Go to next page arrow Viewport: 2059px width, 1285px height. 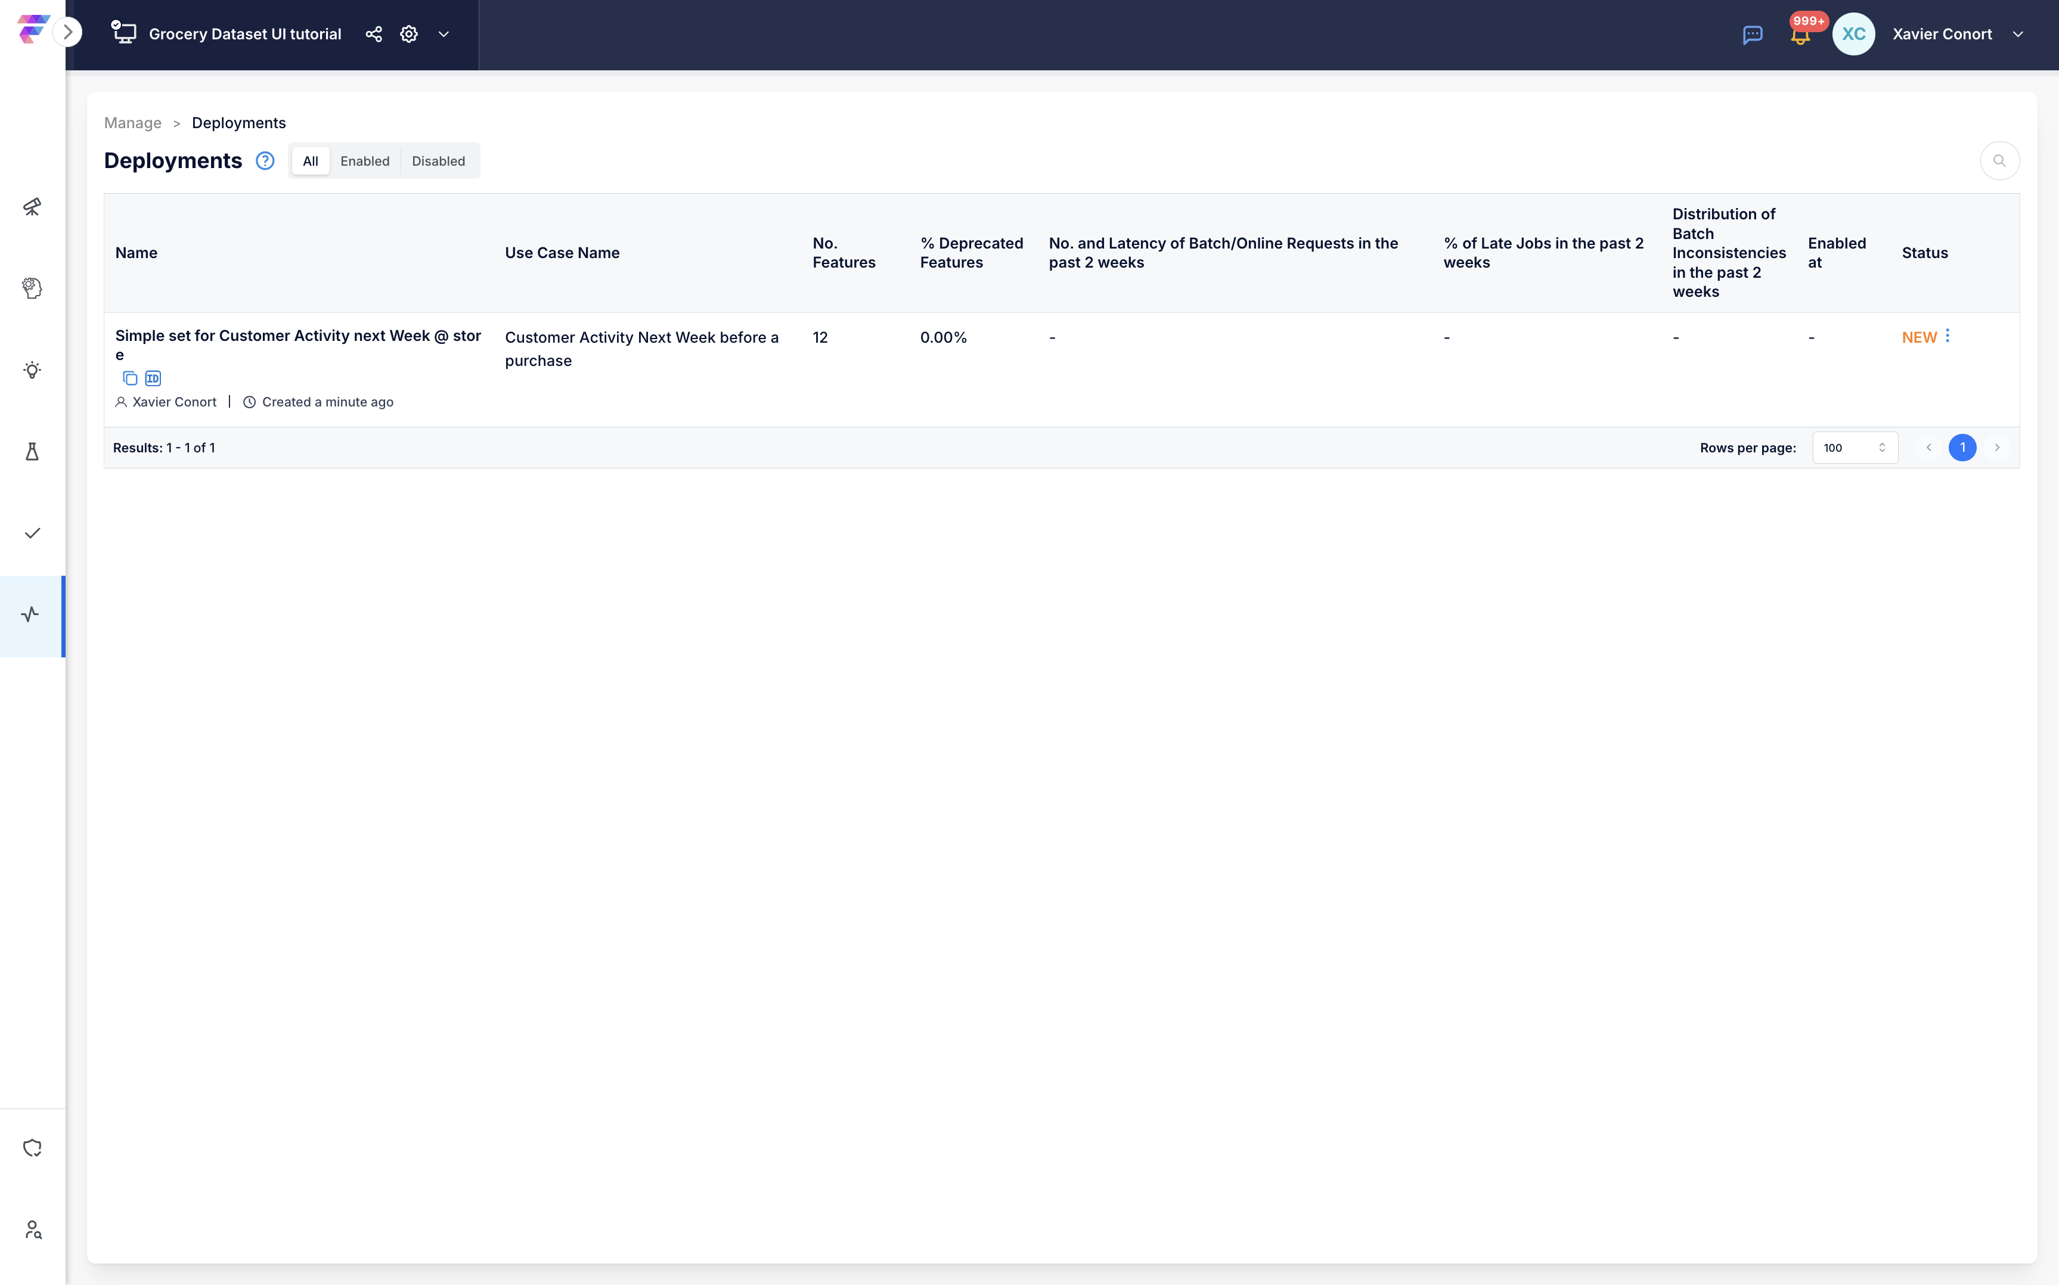[x=1997, y=448]
